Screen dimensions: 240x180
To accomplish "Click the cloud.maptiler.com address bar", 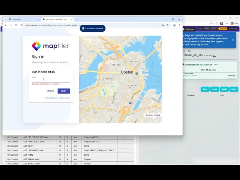I will tap(92, 25).
